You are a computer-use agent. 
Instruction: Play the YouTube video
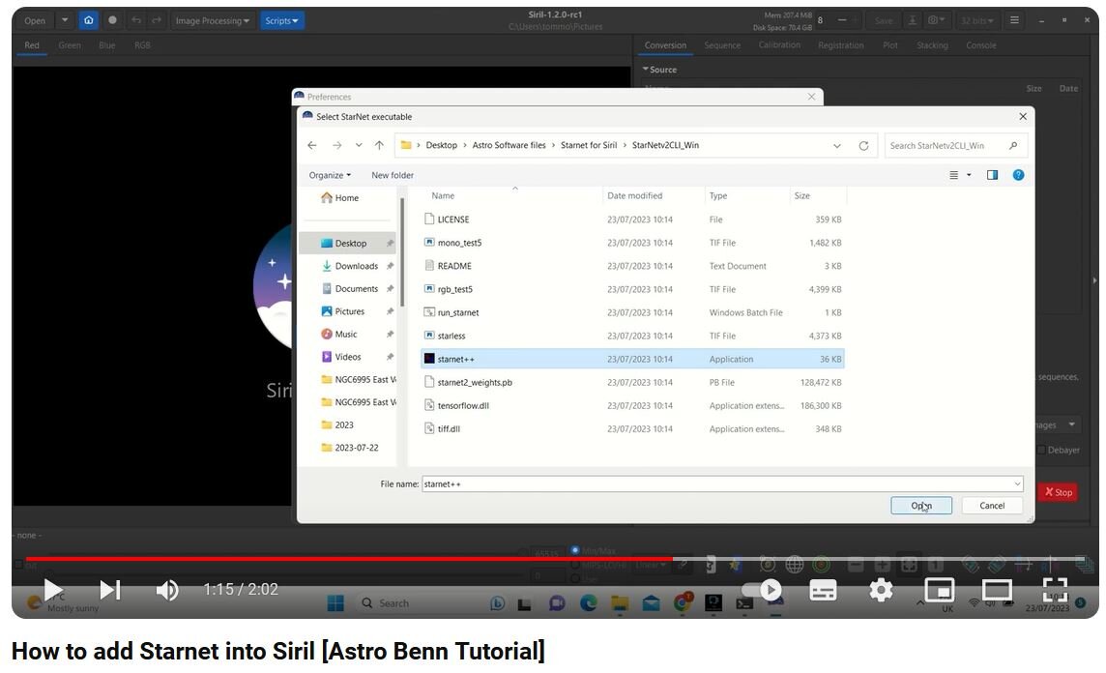pos(53,590)
